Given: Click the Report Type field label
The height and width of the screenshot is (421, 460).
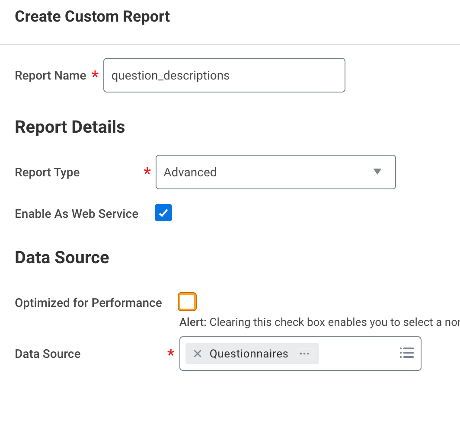Looking at the screenshot, I should 47,172.
